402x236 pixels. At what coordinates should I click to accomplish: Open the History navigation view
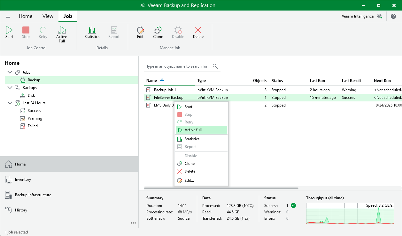click(69, 210)
